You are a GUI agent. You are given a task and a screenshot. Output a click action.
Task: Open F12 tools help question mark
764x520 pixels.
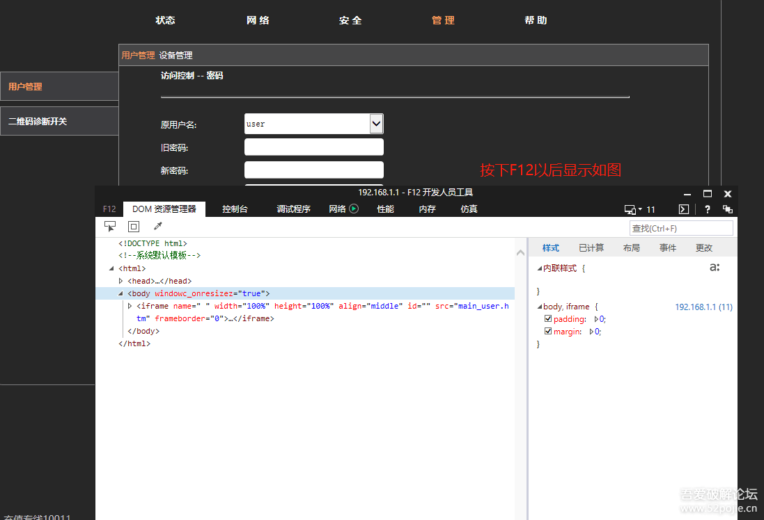pyautogui.click(x=708, y=209)
